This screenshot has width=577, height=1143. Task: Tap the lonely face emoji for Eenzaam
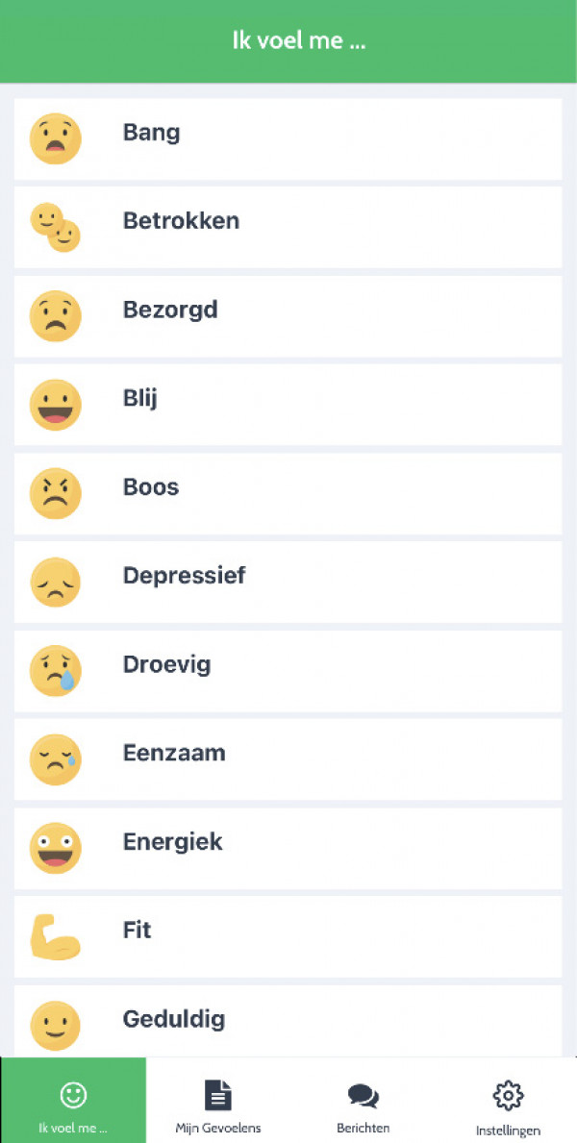[56, 759]
